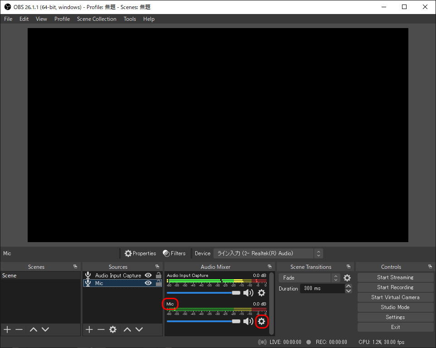
Task: Lock the Audio Input Capture source
Action: (159, 275)
